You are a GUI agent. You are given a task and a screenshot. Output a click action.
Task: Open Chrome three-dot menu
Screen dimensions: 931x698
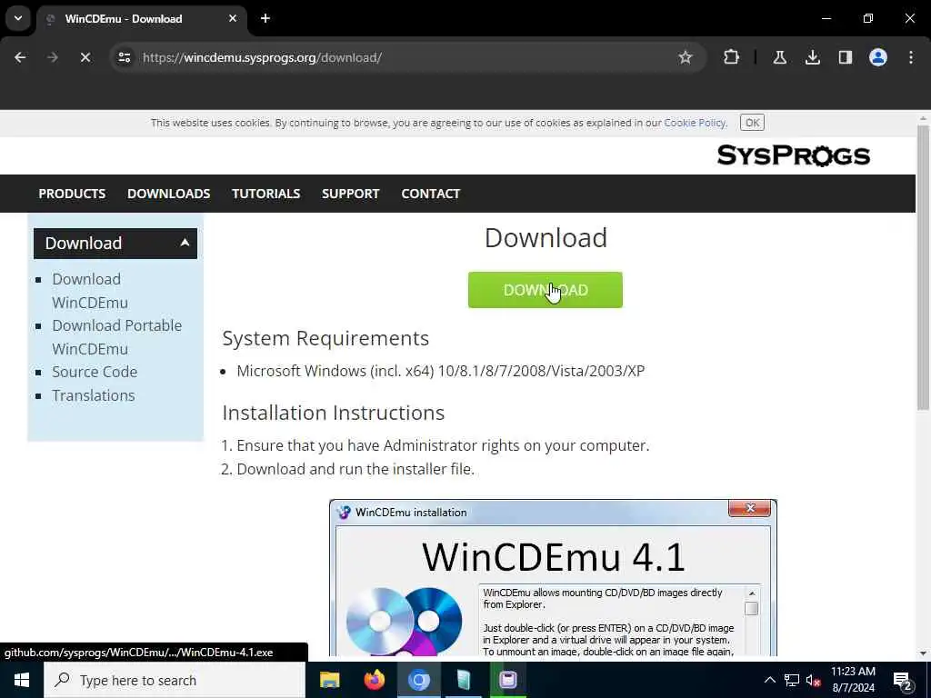[x=911, y=57]
